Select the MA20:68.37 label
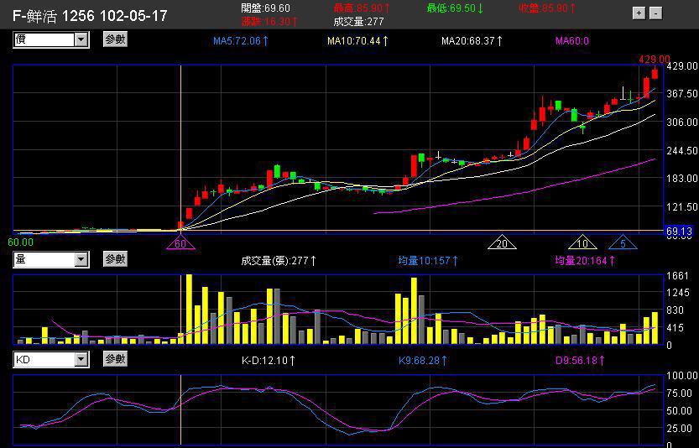The image size is (699, 448). (x=472, y=41)
